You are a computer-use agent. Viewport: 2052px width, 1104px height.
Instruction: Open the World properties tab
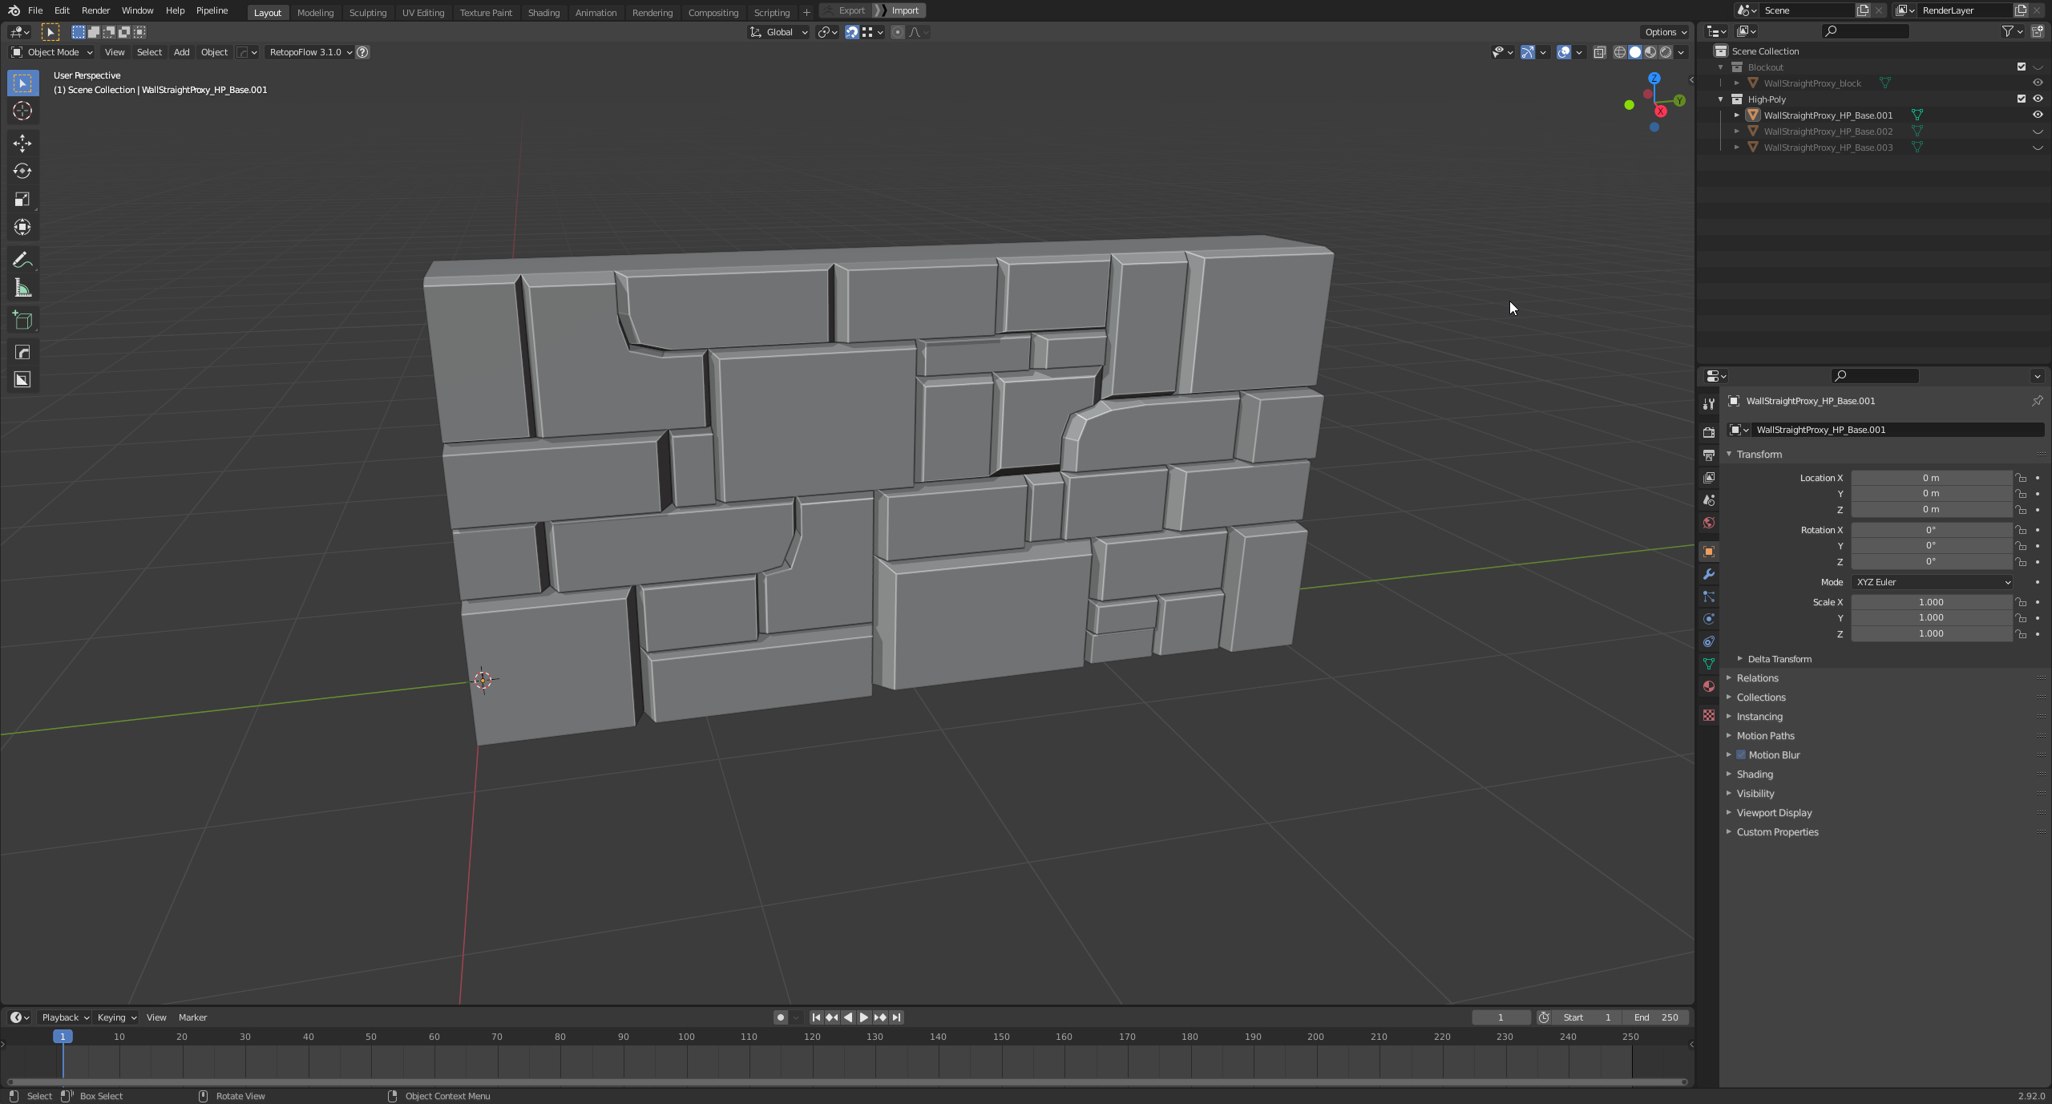(1709, 523)
